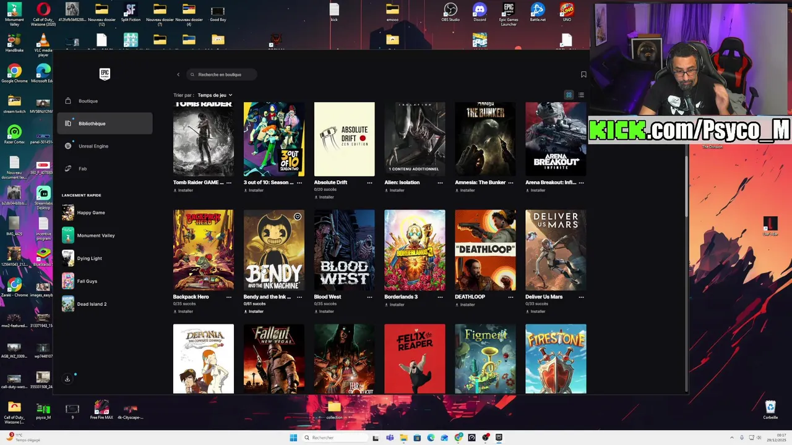792x445 pixels.
Task: Switch library to list view
Action: (x=581, y=95)
